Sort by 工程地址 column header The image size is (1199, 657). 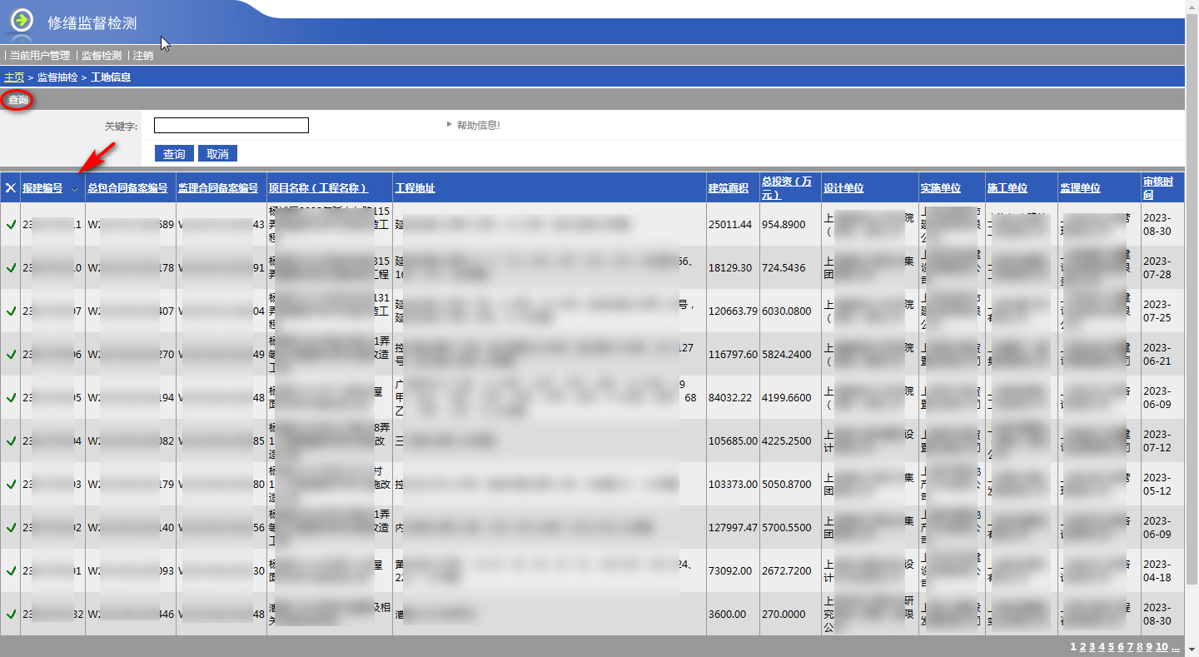click(415, 188)
